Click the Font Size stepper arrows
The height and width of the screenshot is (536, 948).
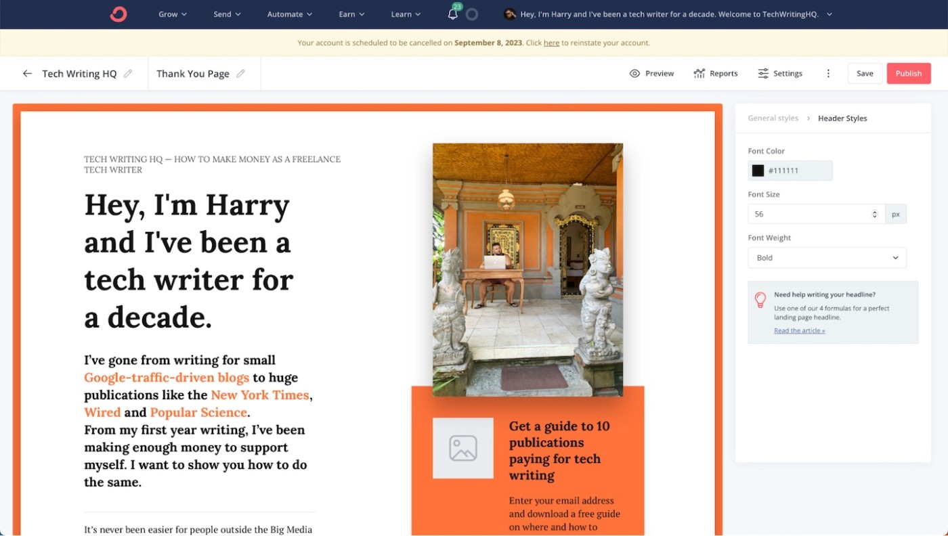click(x=874, y=214)
